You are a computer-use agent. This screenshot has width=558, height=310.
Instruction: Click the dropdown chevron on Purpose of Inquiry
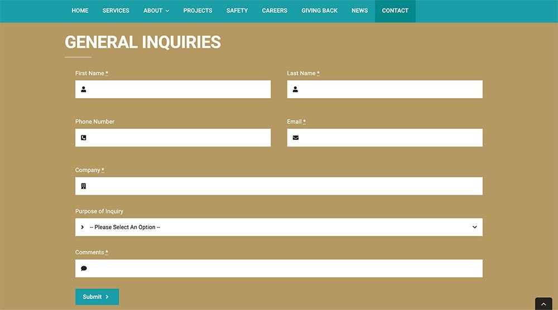(474, 227)
